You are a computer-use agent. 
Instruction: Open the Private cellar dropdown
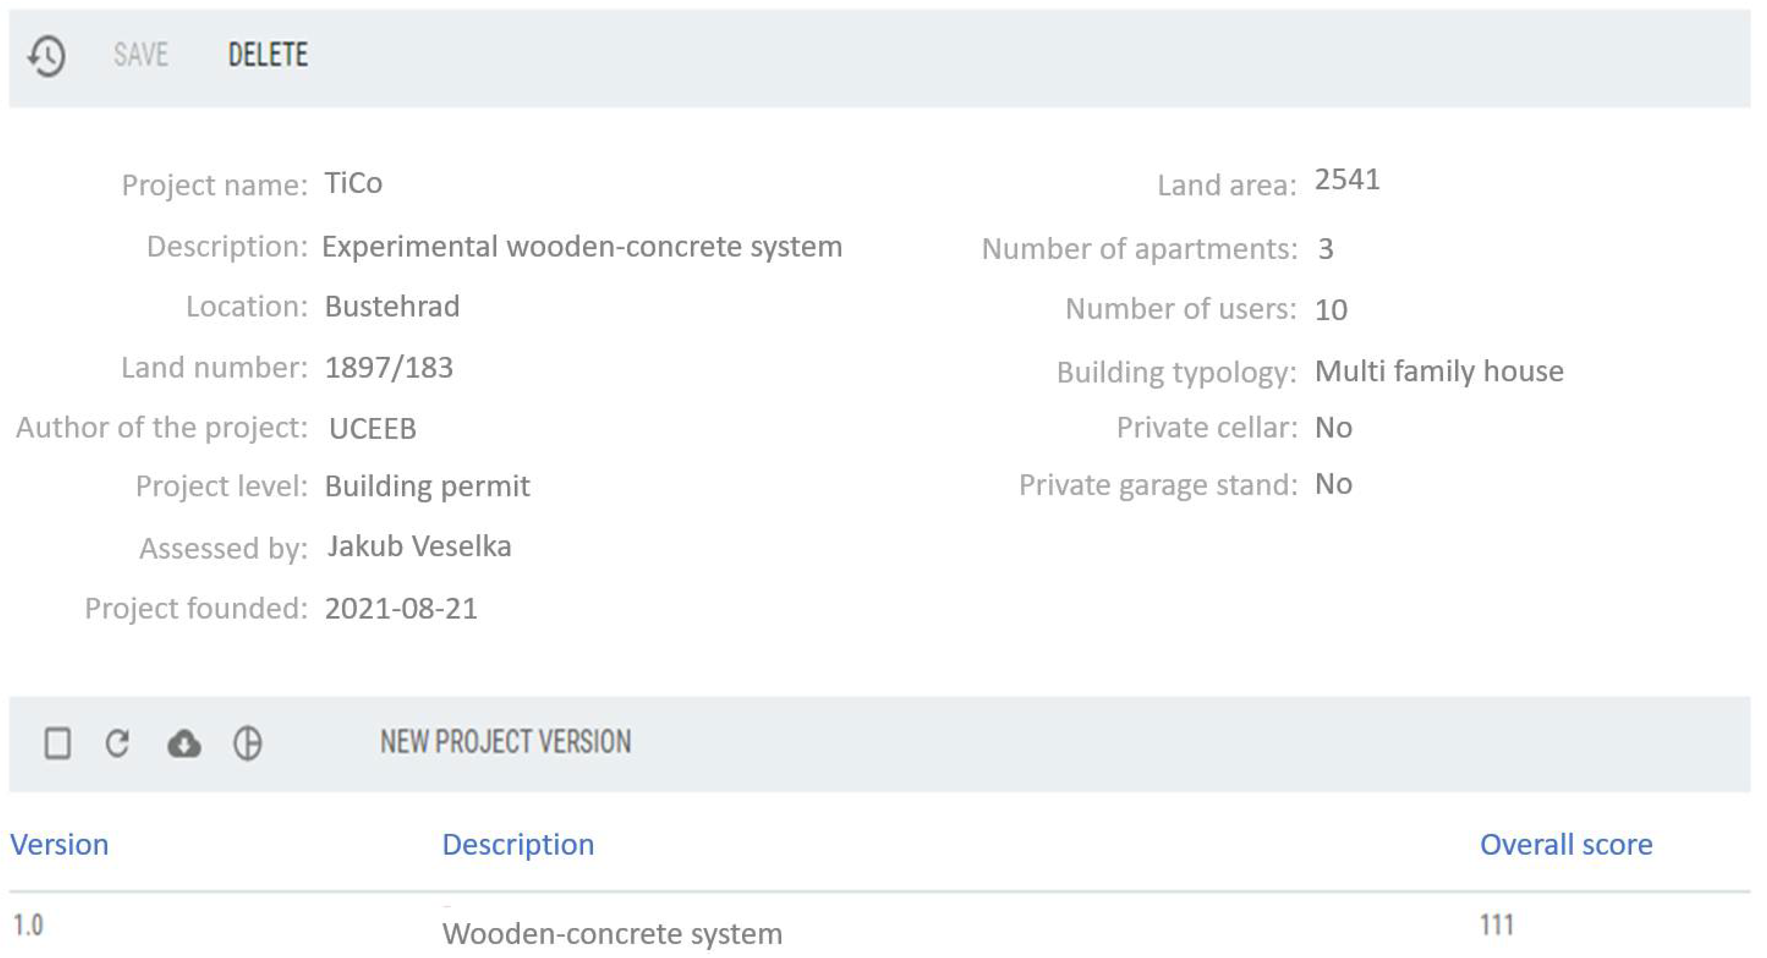[1333, 428]
